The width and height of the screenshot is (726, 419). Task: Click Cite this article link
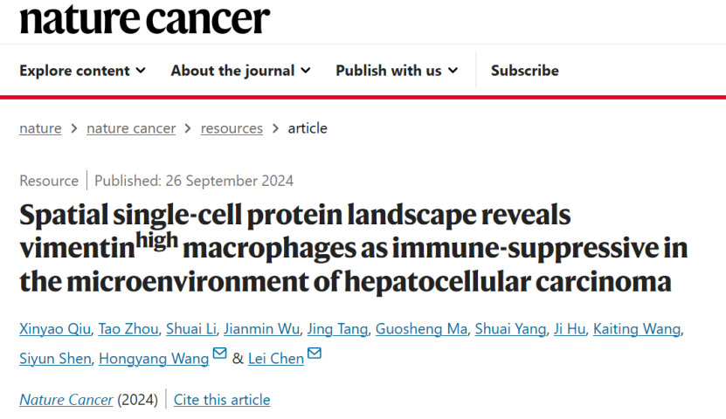click(x=222, y=400)
